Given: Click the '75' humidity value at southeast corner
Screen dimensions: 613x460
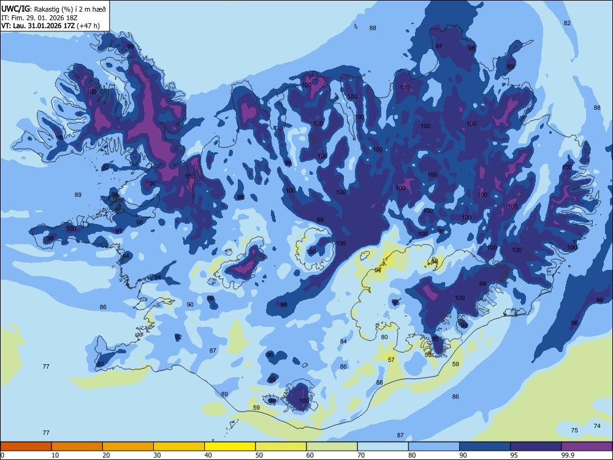Looking at the screenshot, I should click(x=574, y=431).
